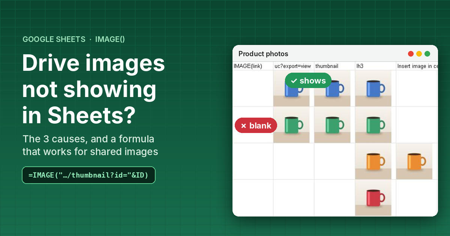Click the =IMAGE thumbnail formula pill
The image size is (450, 236).
point(88,175)
